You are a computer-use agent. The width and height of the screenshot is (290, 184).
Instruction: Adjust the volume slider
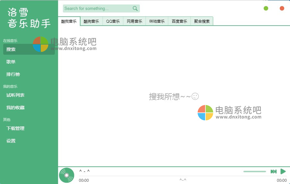click(255, 172)
